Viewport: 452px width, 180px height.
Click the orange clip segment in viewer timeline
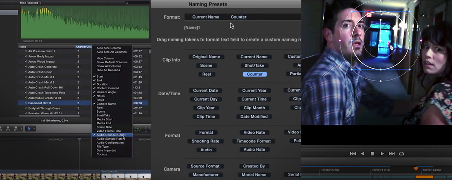(x=425, y=177)
